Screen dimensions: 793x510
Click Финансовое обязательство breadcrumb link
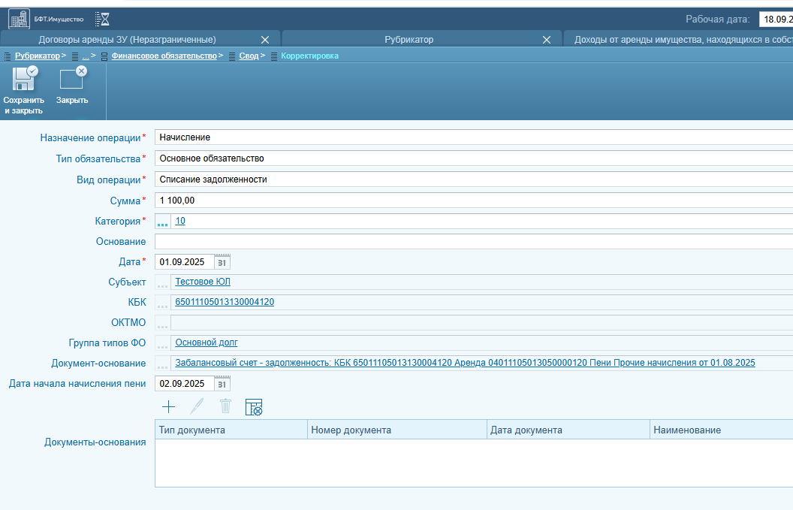pyautogui.click(x=164, y=56)
